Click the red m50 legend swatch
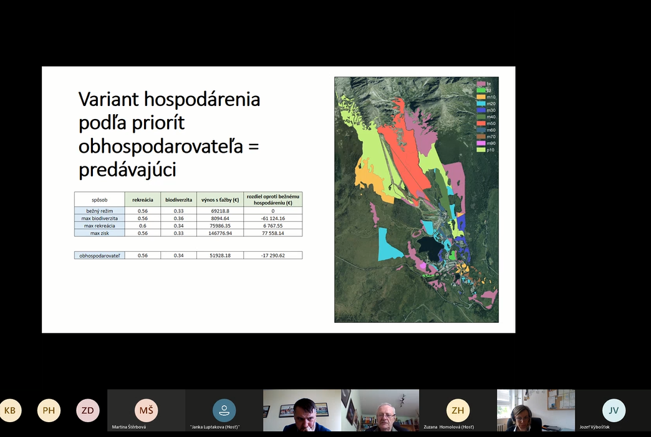This screenshot has height=437, width=651. (x=481, y=123)
